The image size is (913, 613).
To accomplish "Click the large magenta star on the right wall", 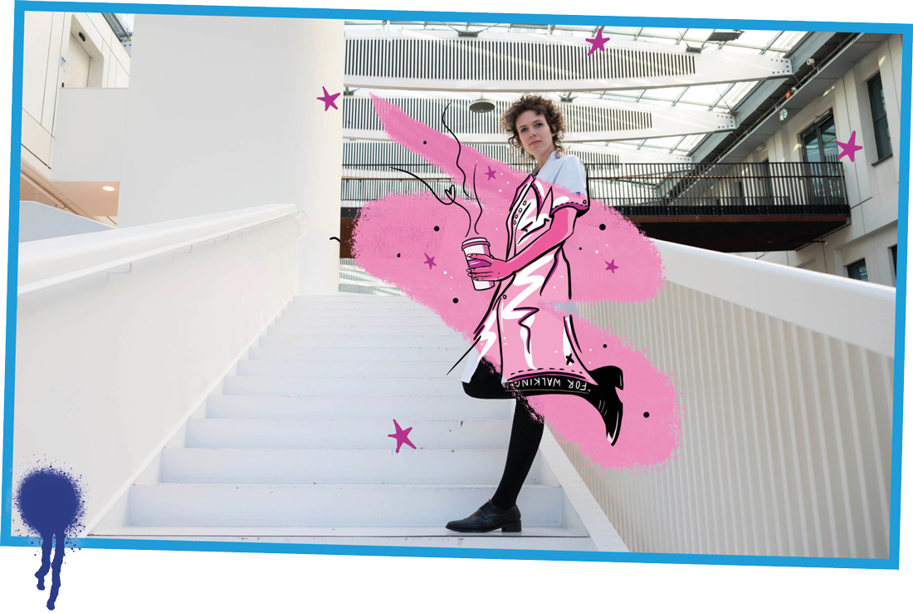I will [x=848, y=147].
